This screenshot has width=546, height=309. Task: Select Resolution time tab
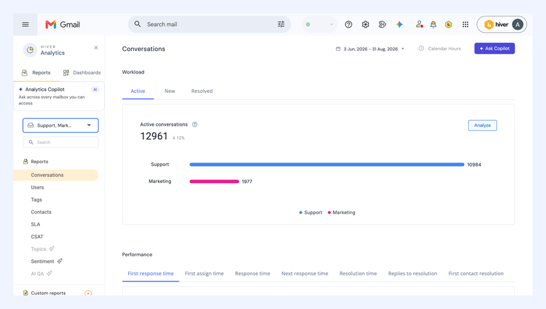[358, 273]
